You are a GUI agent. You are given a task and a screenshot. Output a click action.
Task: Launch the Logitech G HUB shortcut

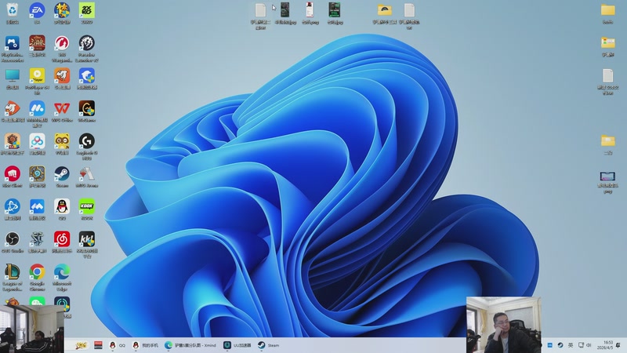coord(87,141)
